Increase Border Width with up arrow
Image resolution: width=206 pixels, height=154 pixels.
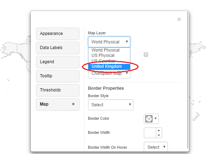(x=159, y=130)
